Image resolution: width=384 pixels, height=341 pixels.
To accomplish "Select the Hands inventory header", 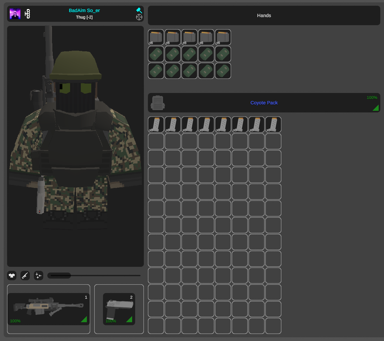I will 264,15.
